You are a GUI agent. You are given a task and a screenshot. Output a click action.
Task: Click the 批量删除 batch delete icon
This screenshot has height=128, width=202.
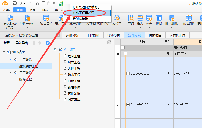click(171, 18)
